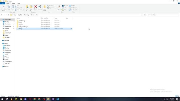Image resolution: width=180 pixels, height=101 pixels.
Task: Open Visual Studio Code from taskbar
Action: pyautogui.click(x=57, y=99)
